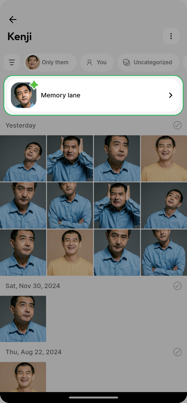Select the Only them filter chip
Screen dimensions: 187x403
tap(50, 62)
